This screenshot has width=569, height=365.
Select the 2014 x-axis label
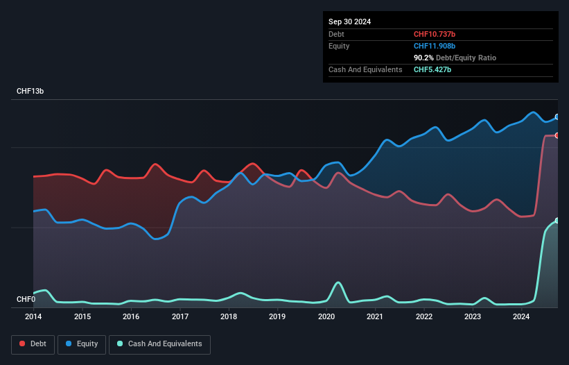[33, 316]
